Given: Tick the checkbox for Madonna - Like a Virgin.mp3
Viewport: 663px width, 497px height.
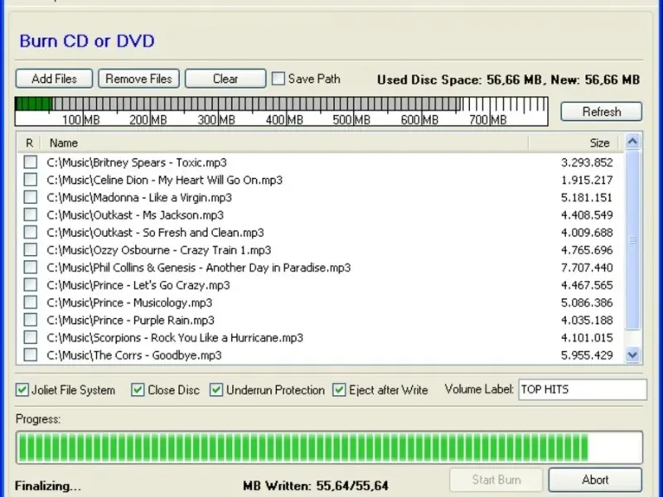Looking at the screenshot, I should coord(31,197).
